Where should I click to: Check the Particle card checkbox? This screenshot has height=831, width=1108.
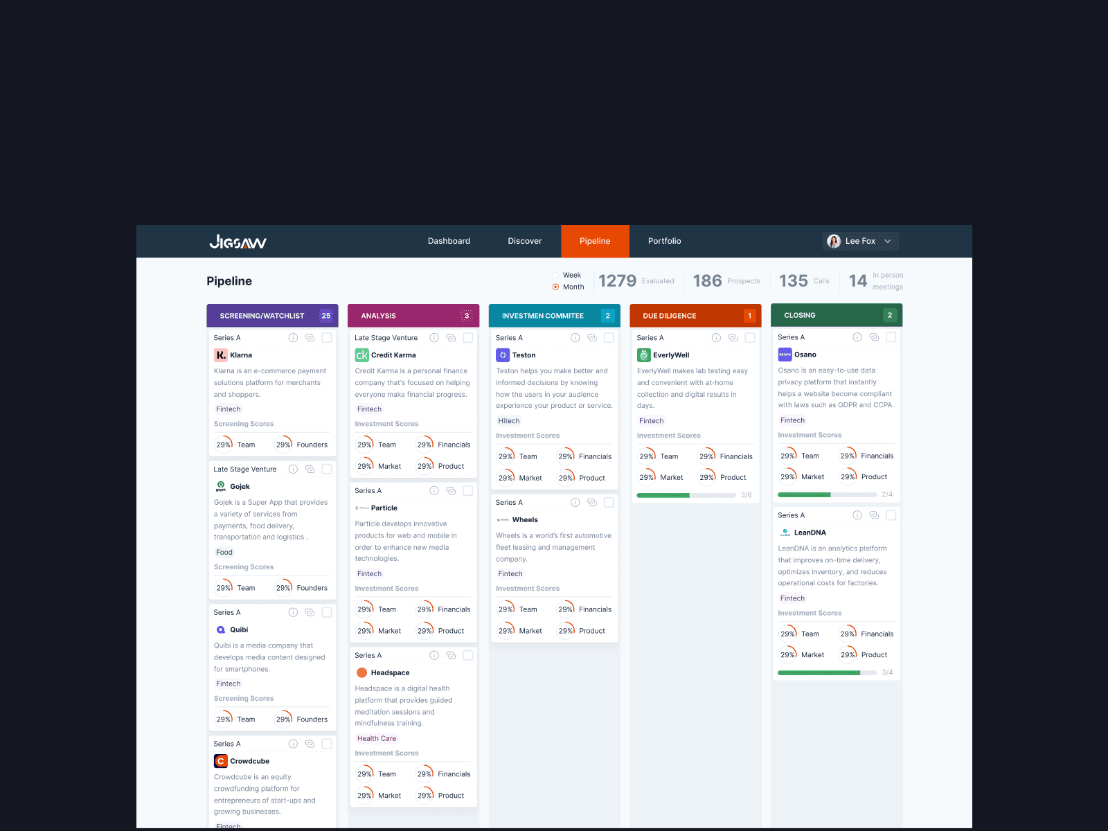point(468,490)
